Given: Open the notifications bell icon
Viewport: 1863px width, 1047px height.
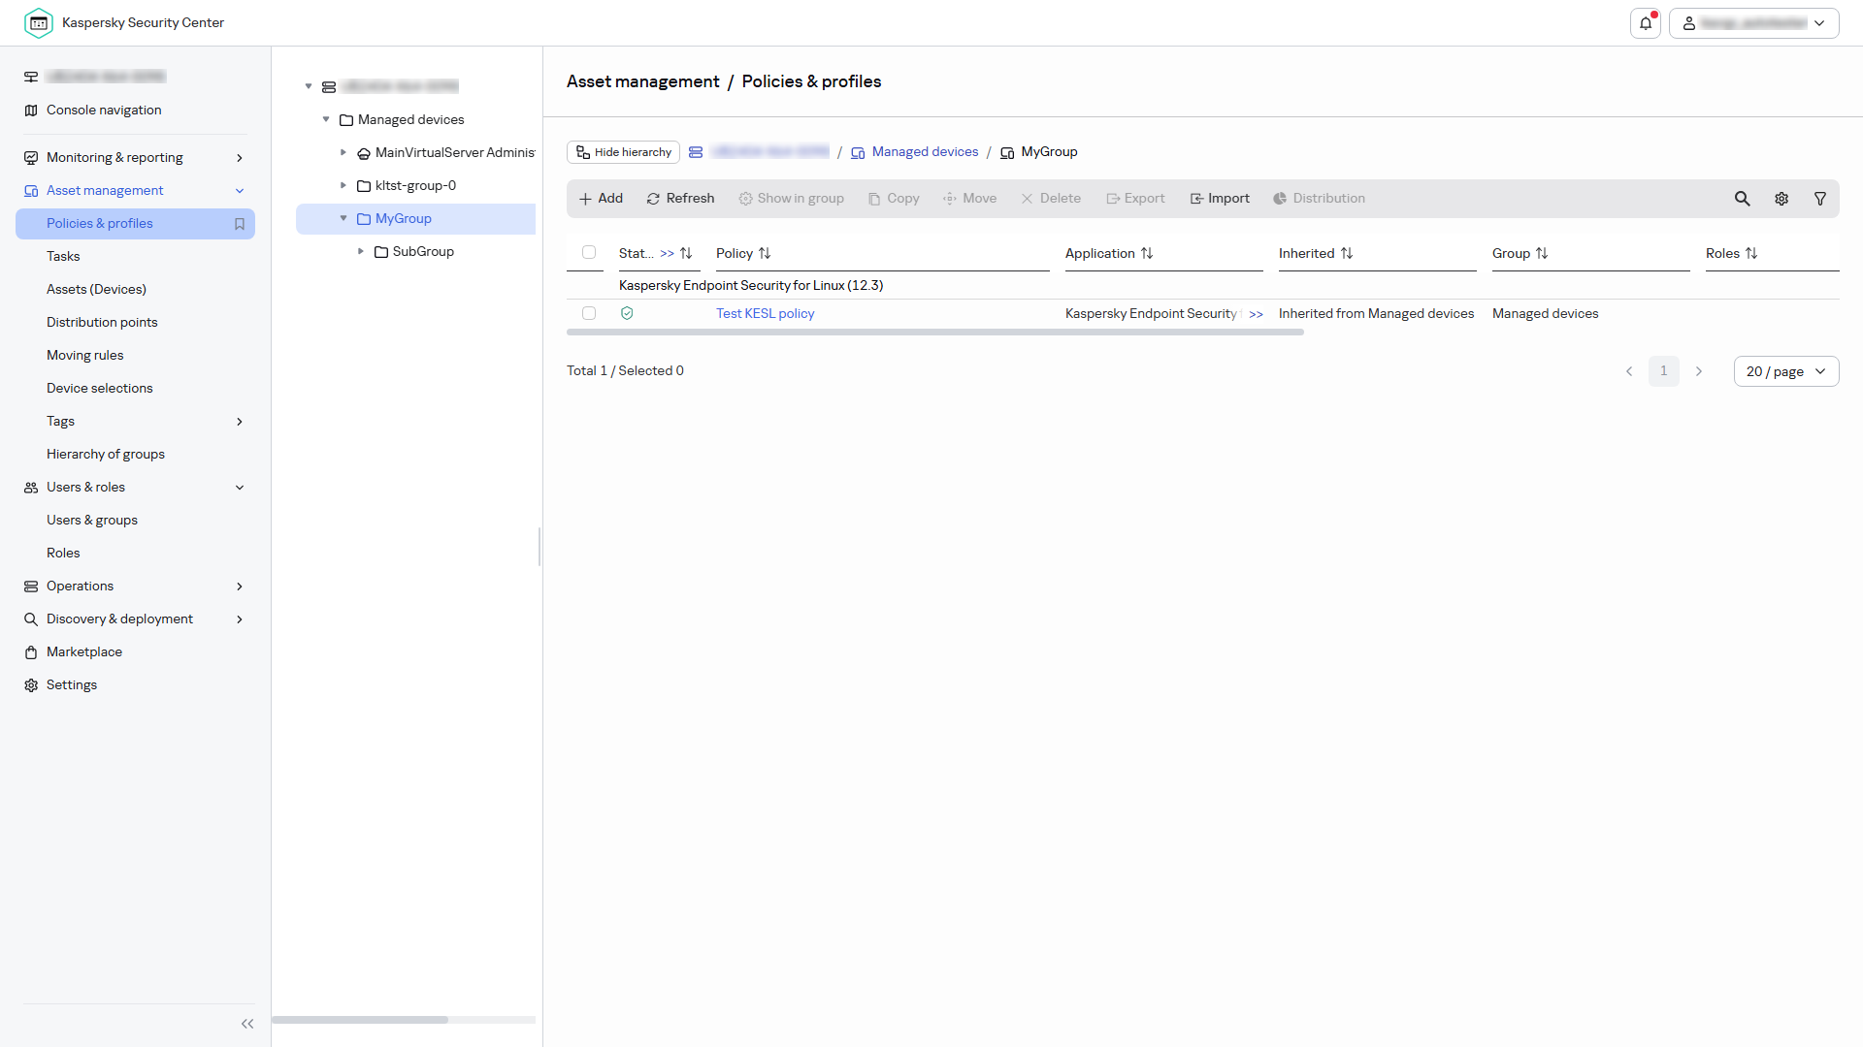Looking at the screenshot, I should (1646, 23).
